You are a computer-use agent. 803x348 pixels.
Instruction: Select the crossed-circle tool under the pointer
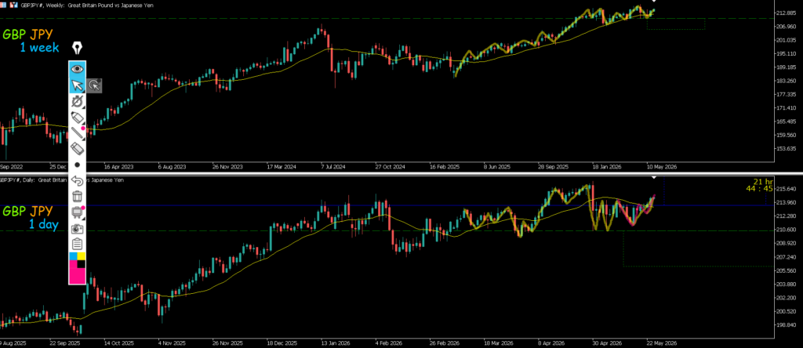pos(78,101)
